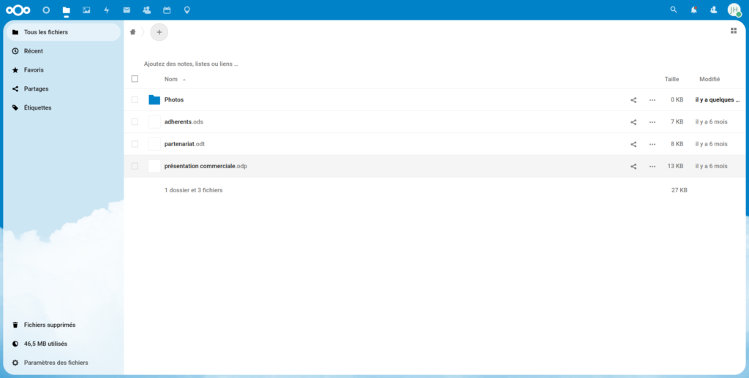Open more actions for adherents.ods
749x378 pixels.
652,122
